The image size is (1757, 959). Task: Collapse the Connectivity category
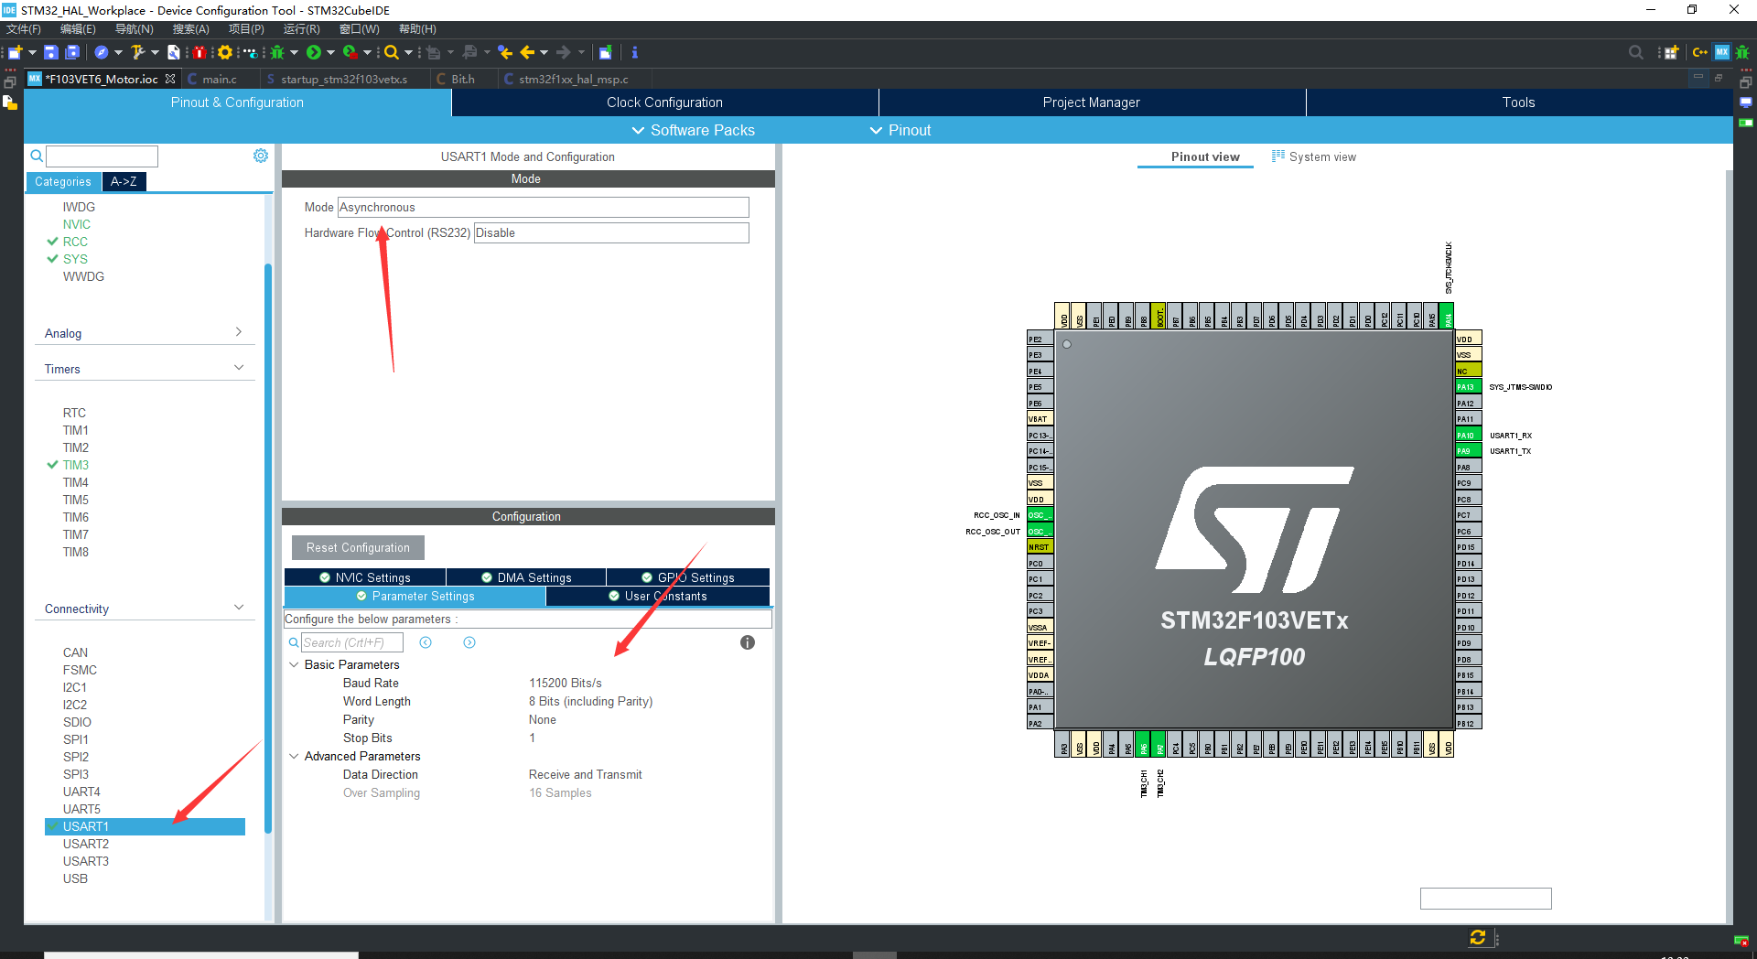click(145, 609)
